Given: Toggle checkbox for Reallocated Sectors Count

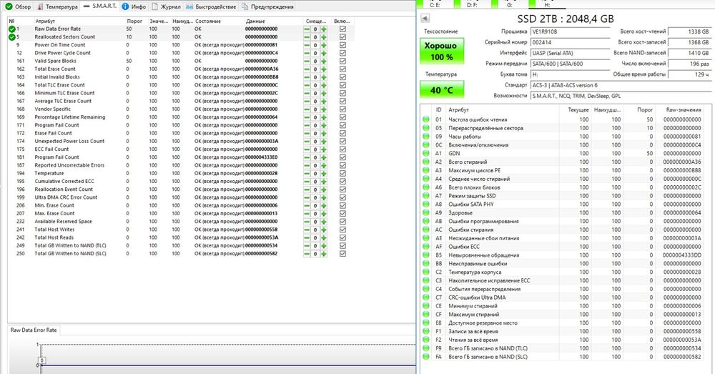Looking at the screenshot, I should coord(342,37).
